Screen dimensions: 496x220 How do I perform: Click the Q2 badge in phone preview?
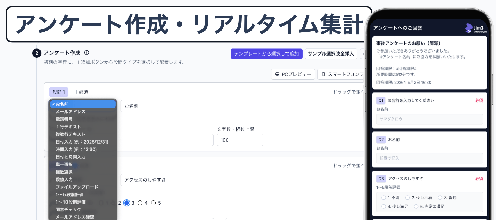(x=381, y=139)
